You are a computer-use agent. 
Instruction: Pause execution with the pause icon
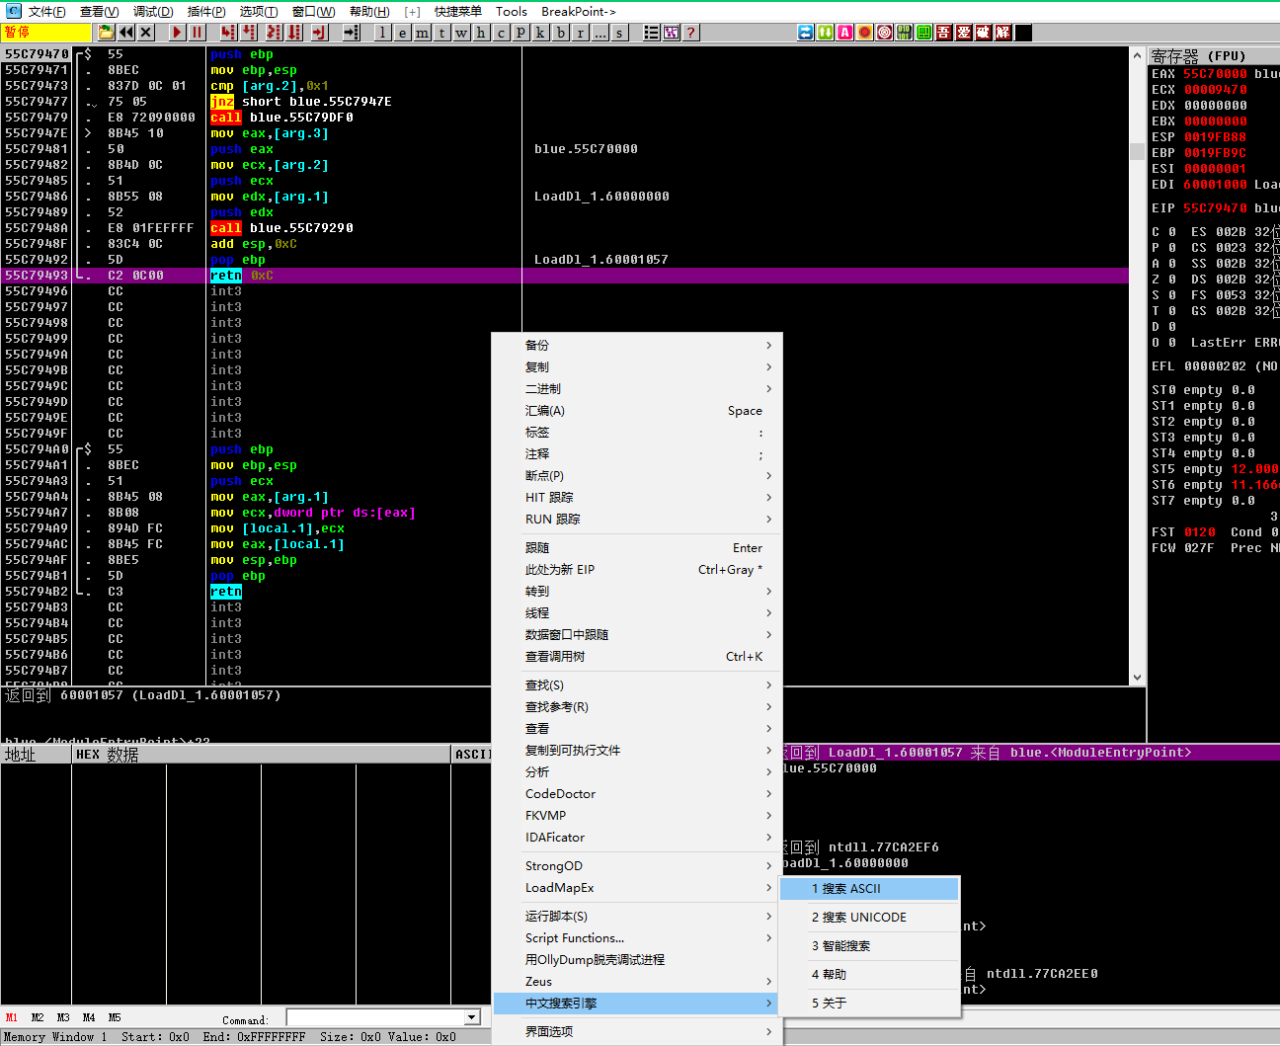[x=197, y=33]
